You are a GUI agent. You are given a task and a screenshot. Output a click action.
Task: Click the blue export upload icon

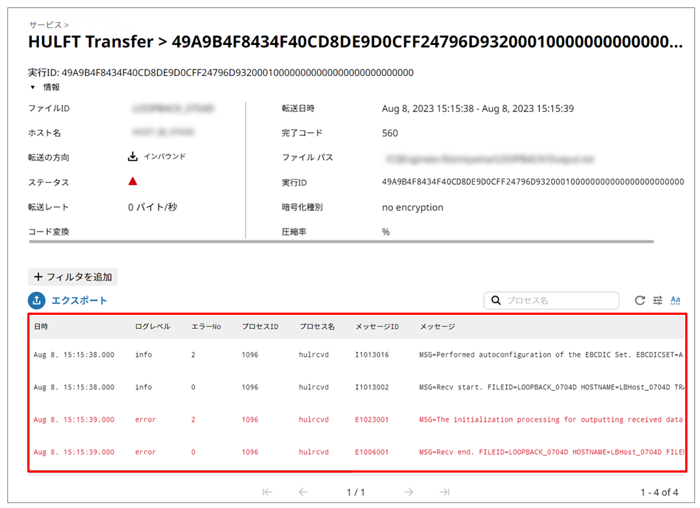pyautogui.click(x=37, y=301)
